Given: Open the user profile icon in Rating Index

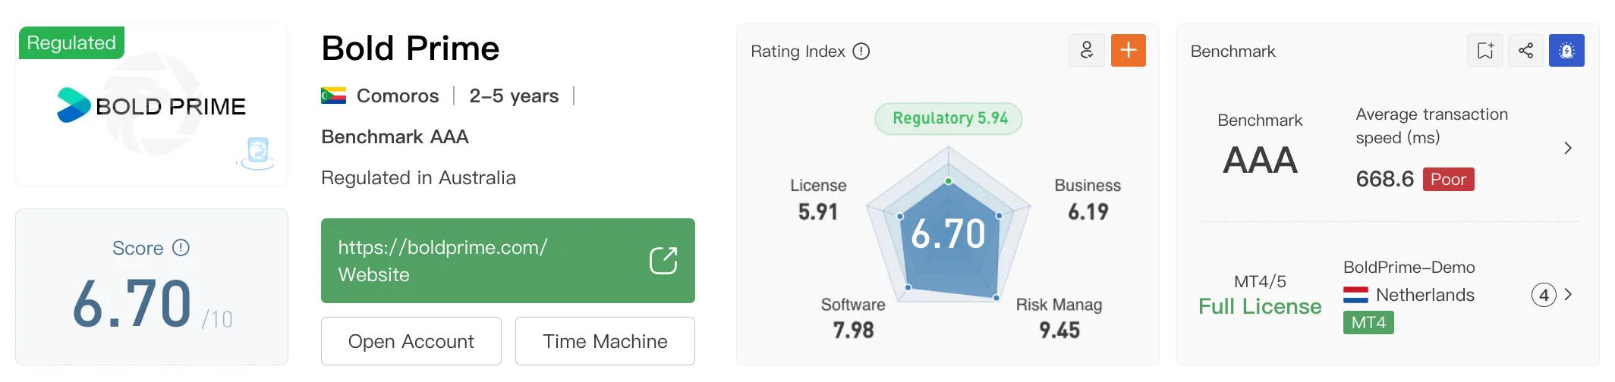Looking at the screenshot, I should pos(1087,51).
